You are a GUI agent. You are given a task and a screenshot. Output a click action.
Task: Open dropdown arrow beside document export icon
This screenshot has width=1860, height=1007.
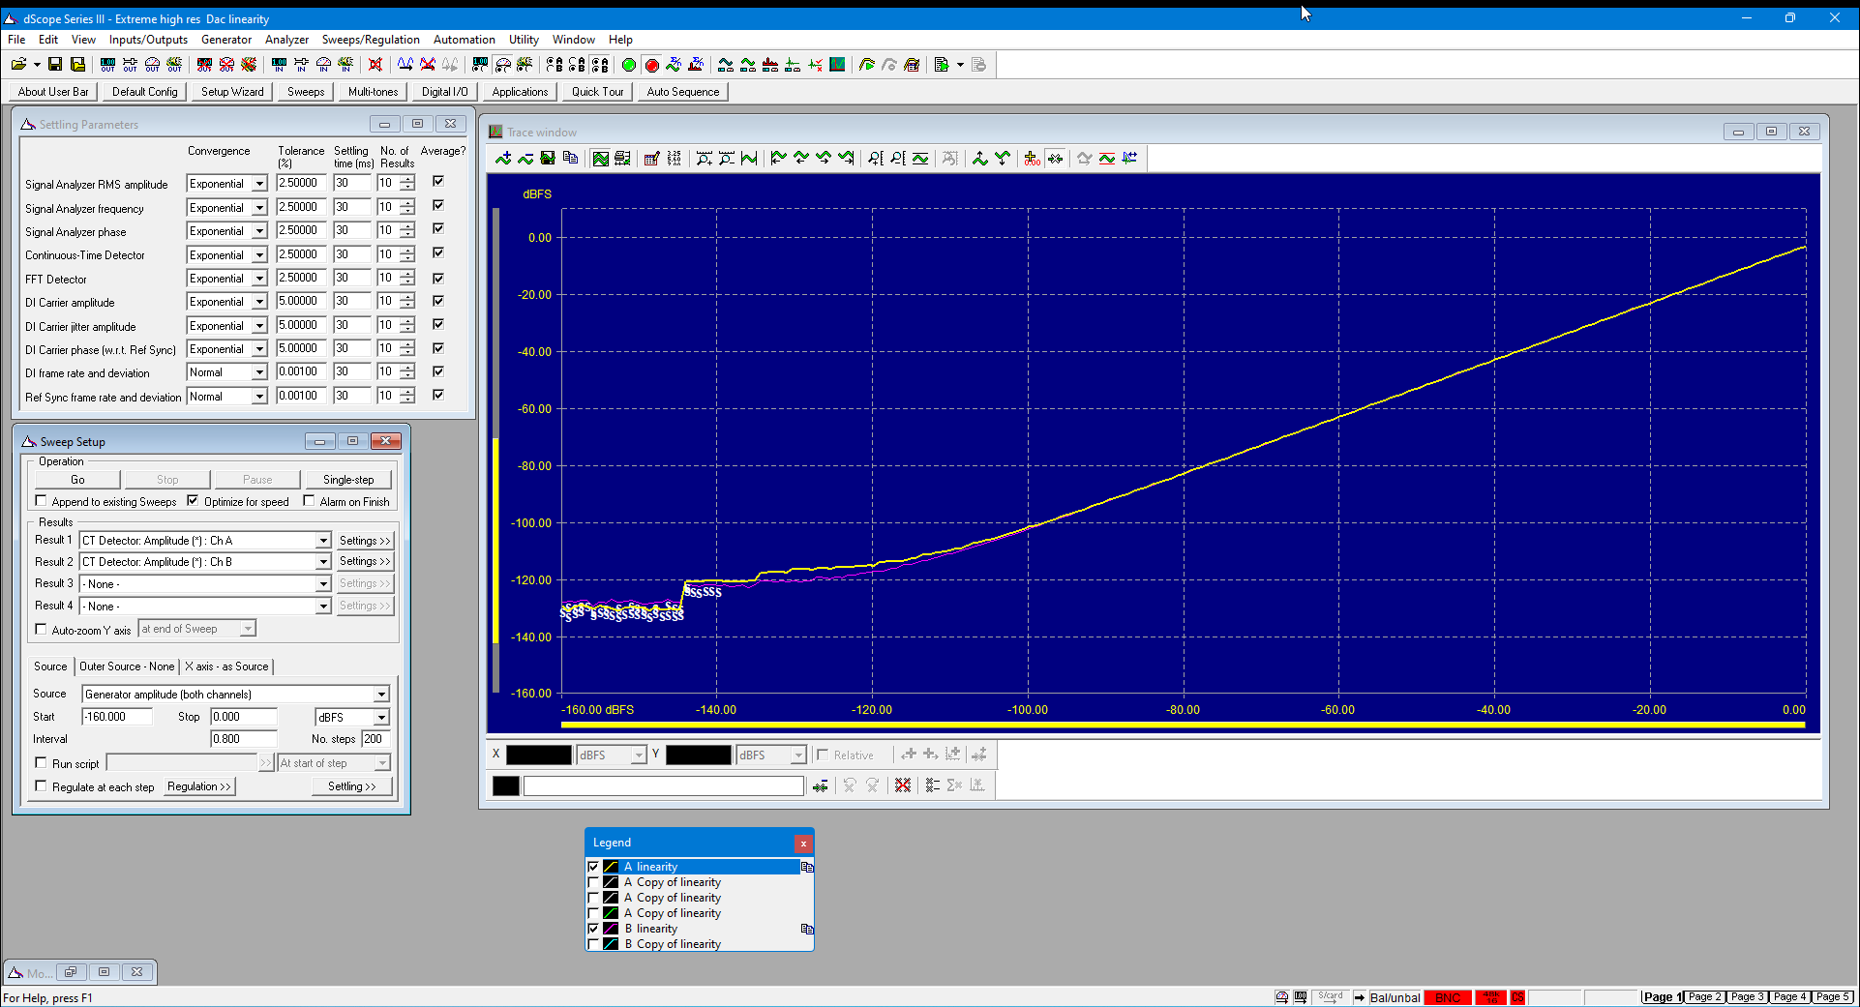[x=960, y=65]
